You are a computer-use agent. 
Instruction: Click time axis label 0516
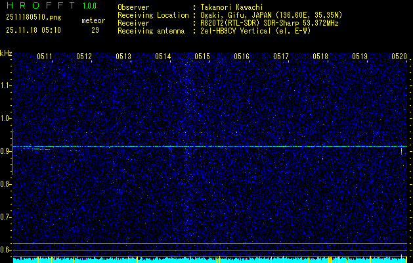(x=242, y=56)
